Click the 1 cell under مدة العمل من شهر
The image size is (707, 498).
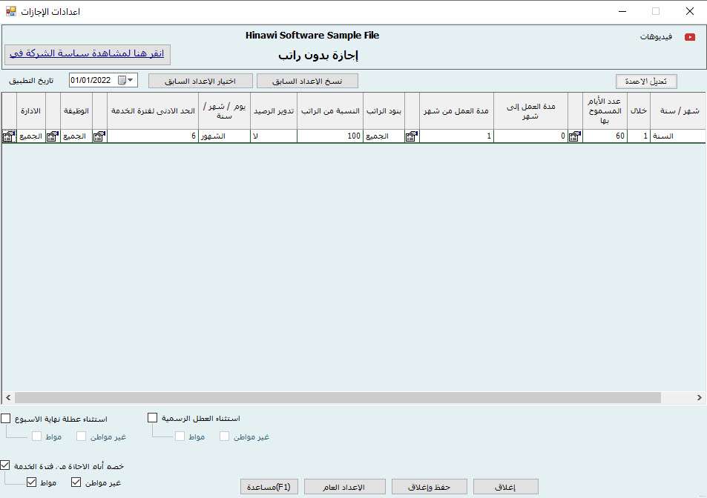pos(457,136)
